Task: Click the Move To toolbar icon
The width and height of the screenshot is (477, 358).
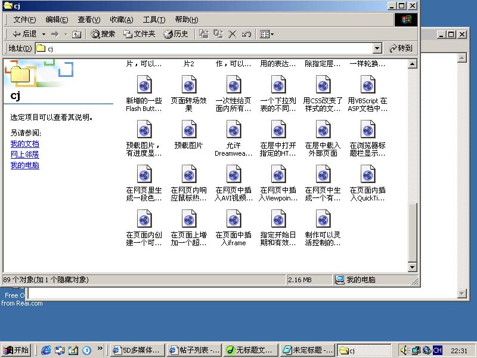Action: (x=204, y=34)
